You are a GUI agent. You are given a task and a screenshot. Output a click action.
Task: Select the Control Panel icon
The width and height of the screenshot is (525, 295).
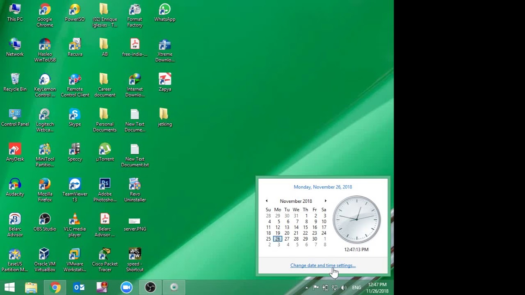coord(15,118)
